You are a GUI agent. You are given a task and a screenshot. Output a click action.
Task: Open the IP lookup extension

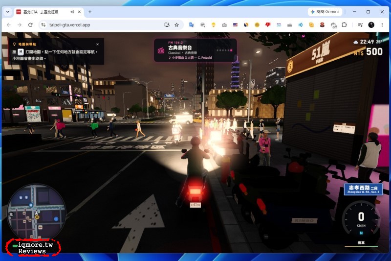[202, 24]
